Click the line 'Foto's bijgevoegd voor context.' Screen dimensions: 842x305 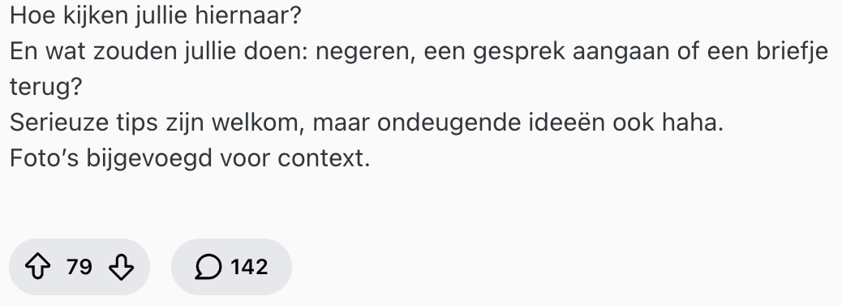coord(190,158)
